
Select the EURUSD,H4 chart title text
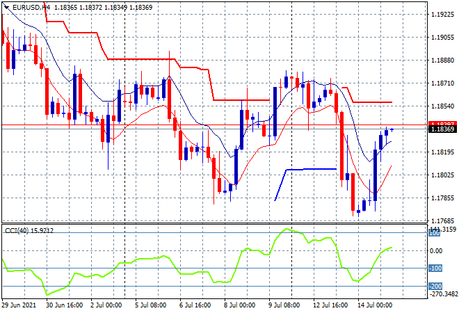tap(31, 8)
